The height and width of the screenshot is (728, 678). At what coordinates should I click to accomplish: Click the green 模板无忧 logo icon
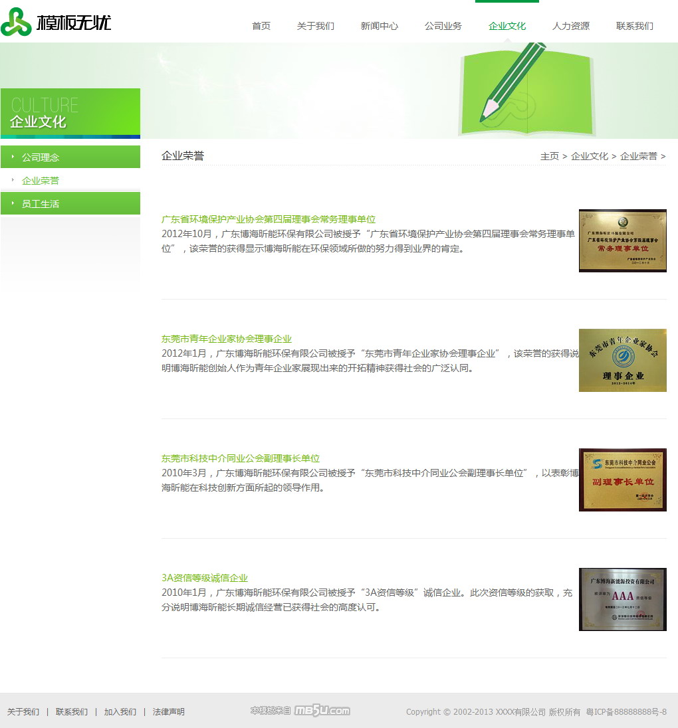point(16,23)
